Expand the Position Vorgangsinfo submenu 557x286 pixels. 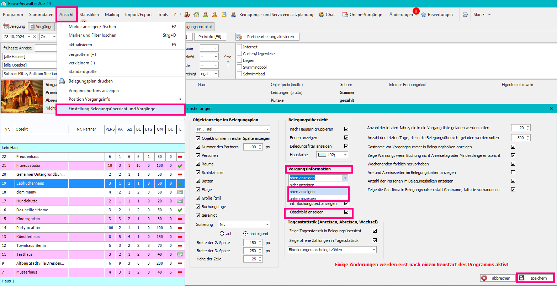(x=121, y=99)
